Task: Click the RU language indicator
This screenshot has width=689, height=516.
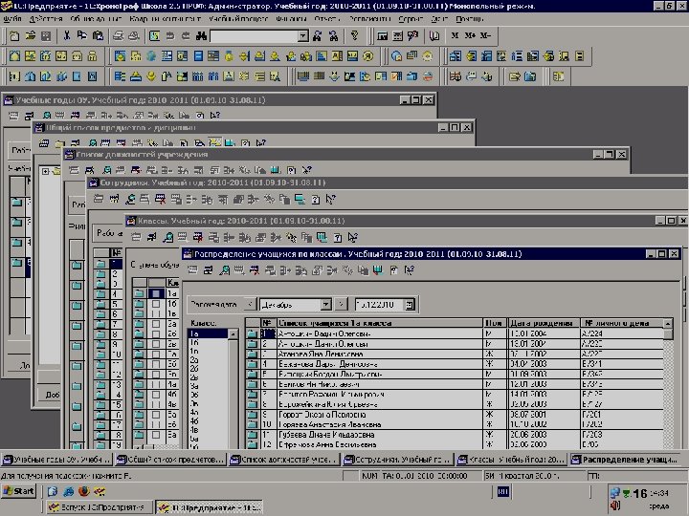Action: tap(503, 492)
